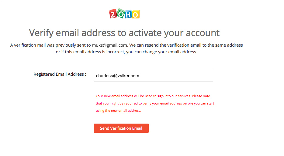The height and width of the screenshot is (156, 284).
Task: Click the yellow O block in logo
Action: click(135, 14)
